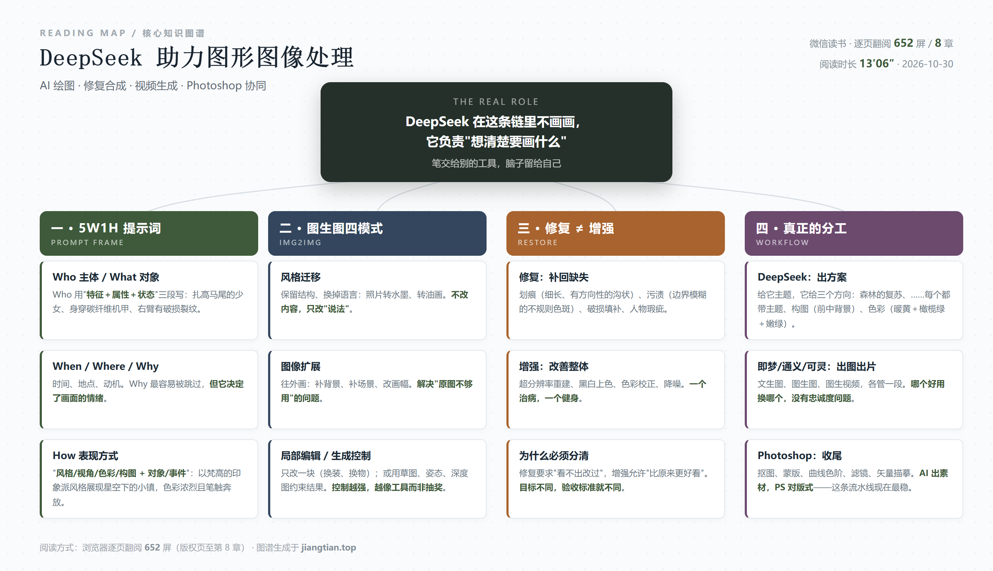Click the 'WORKFLOW' sublabel

[x=782, y=242]
